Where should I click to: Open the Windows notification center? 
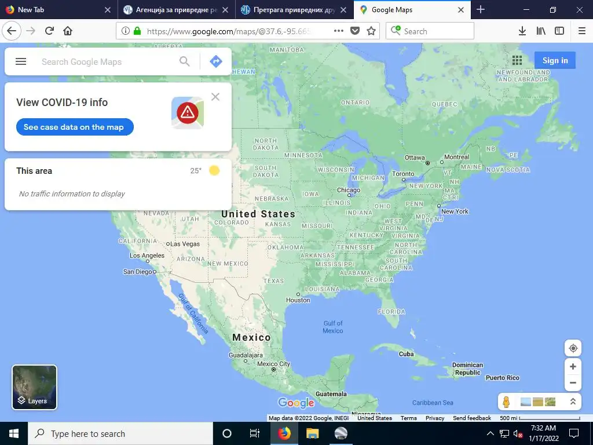pos(574,433)
